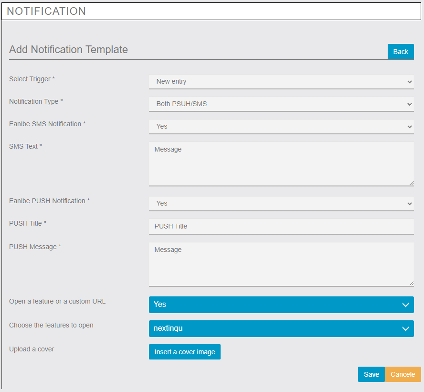
Task: Click Choose the features to open label
Action: (x=52, y=325)
